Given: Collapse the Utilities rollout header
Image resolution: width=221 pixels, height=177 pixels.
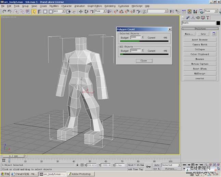Looking at the screenshot, I should [200, 29].
